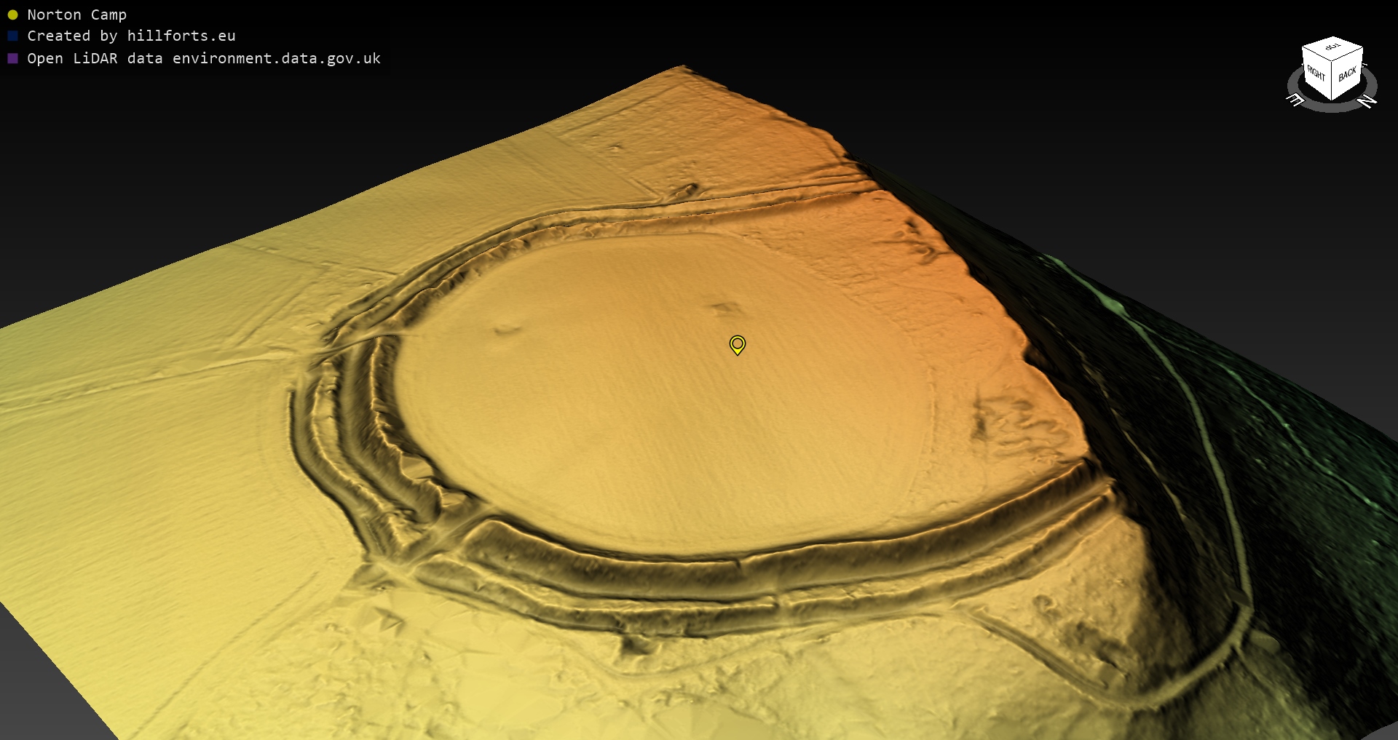This screenshot has width=1398, height=740.
Task: Click the small mound just above the pin
Action: 725,309
